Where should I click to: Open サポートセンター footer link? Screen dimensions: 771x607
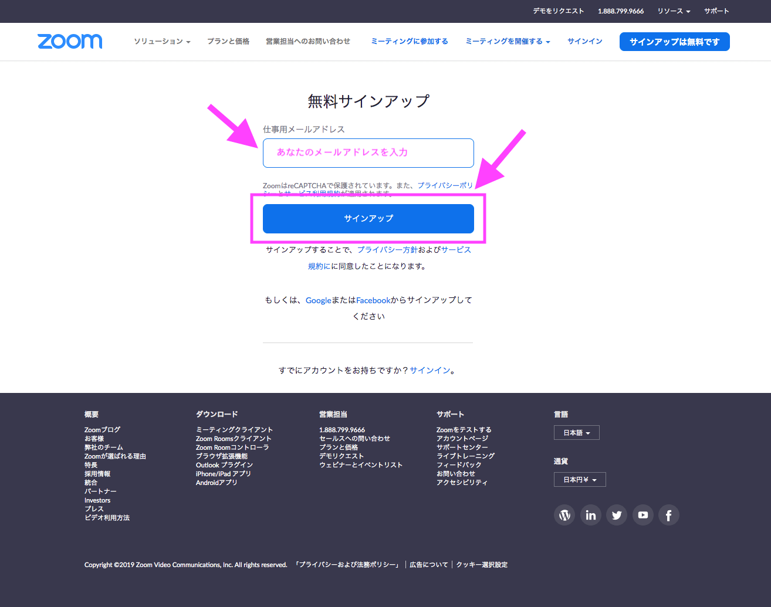tap(462, 447)
